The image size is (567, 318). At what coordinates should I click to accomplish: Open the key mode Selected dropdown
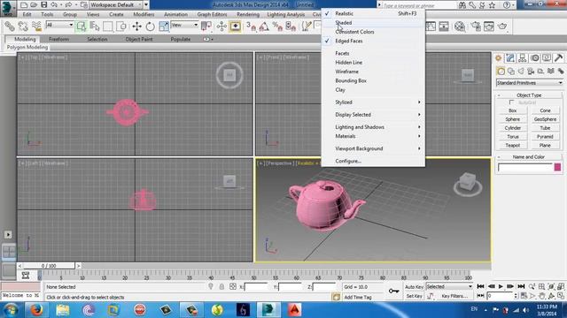coord(449,286)
